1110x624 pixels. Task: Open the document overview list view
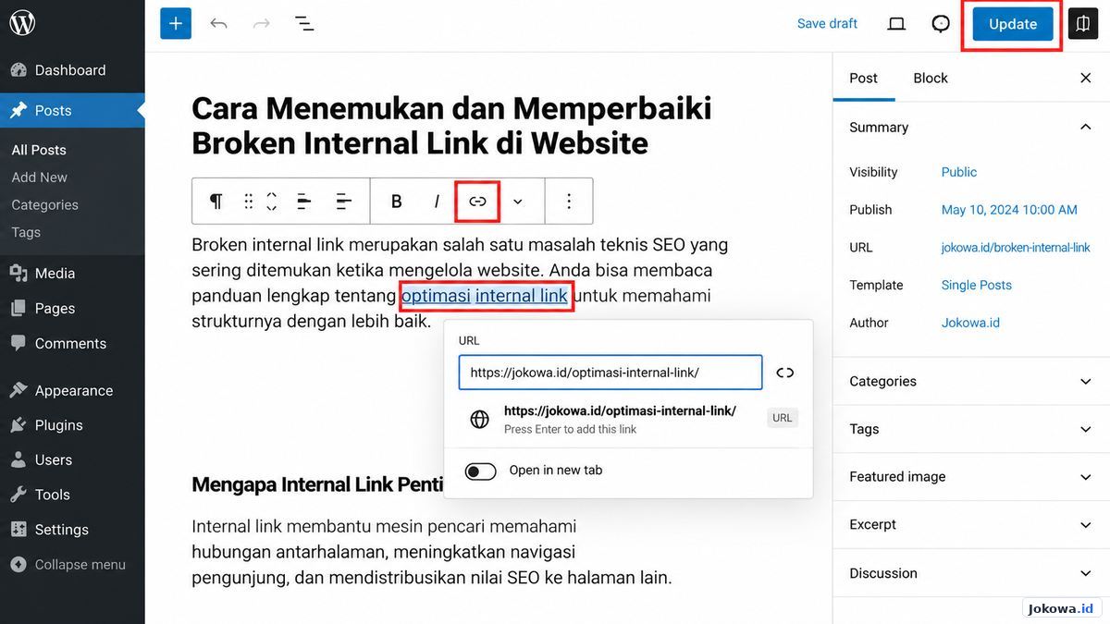click(304, 23)
